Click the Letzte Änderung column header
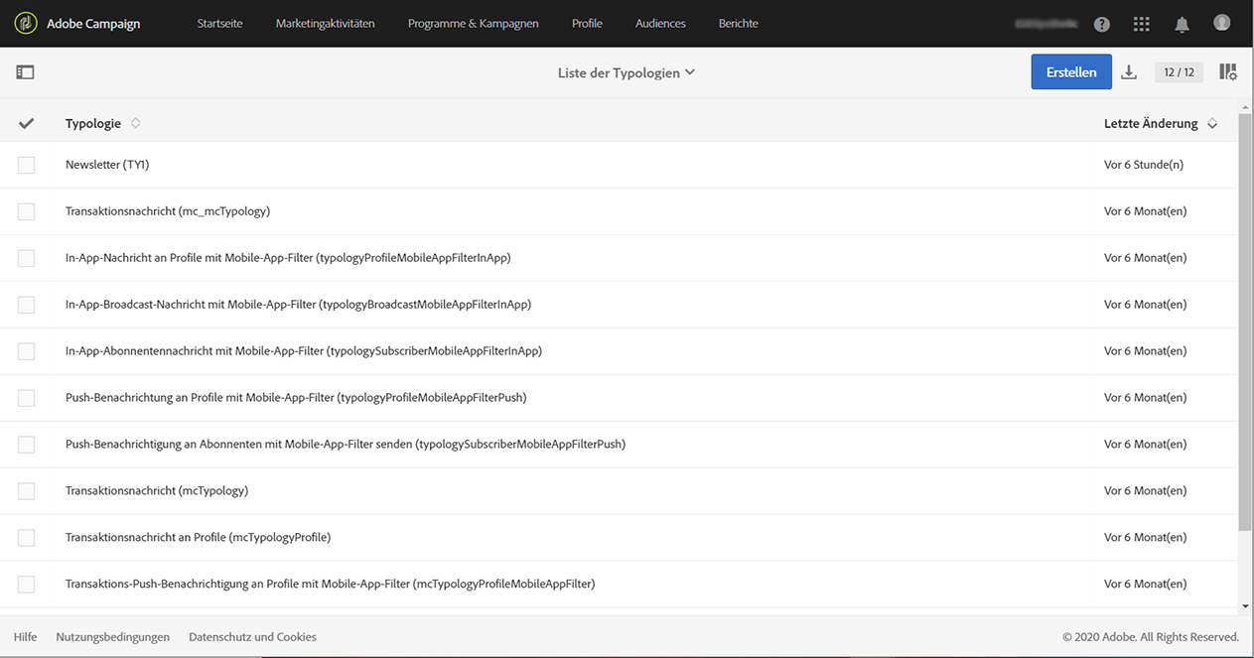The width and height of the screenshot is (1254, 658). pos(1151,124)
